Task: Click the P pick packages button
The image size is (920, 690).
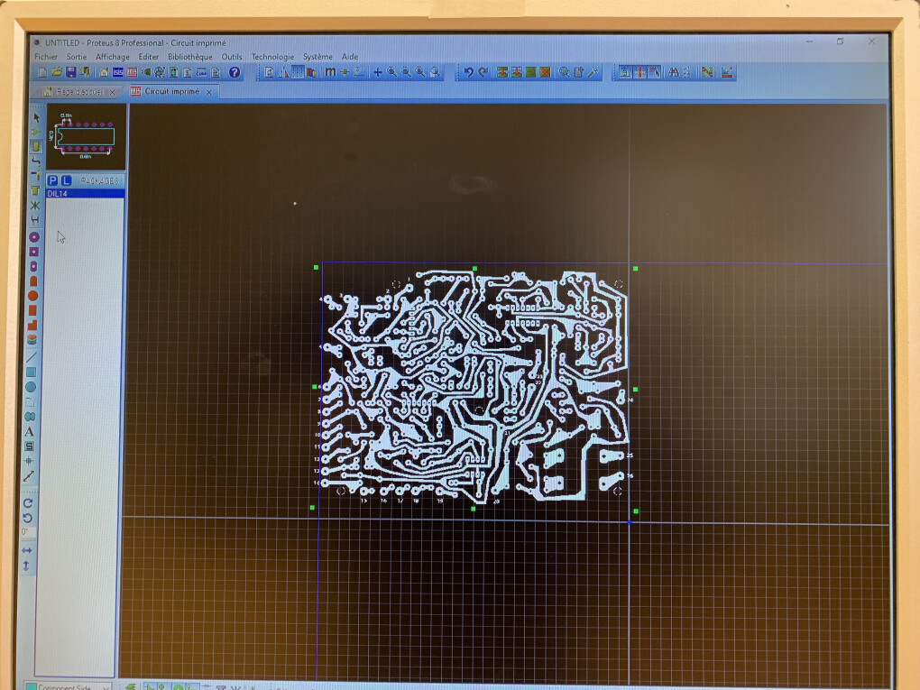Action: pos(53,180)
